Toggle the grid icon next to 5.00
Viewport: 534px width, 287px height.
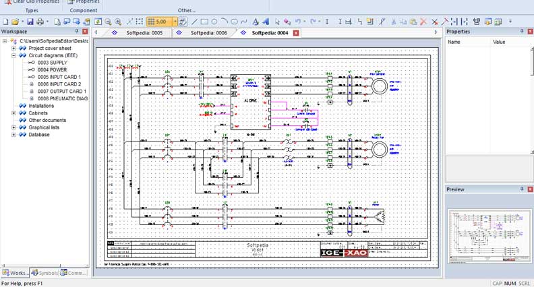click(150, 22)
